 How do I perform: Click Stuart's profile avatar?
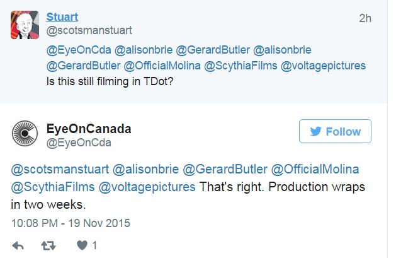click(25, 24)
